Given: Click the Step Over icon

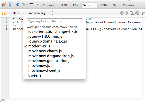Looking at the screenshot, I should pyautogui.click(x=137, y=13).
